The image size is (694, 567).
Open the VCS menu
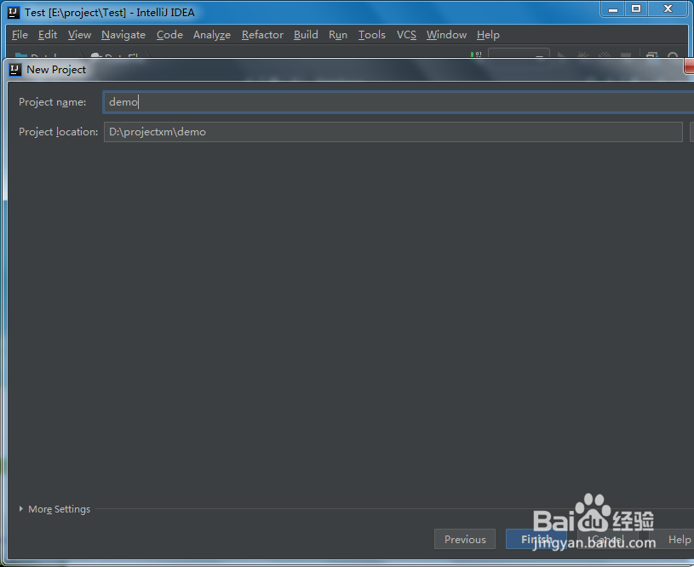point(406,35)
